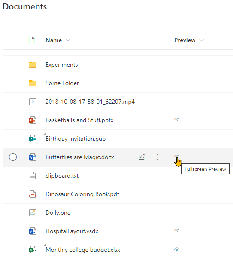Click the Visio icon for HospitalLayout.vsdx
The image size is (233, 259).
coord(33,231)
